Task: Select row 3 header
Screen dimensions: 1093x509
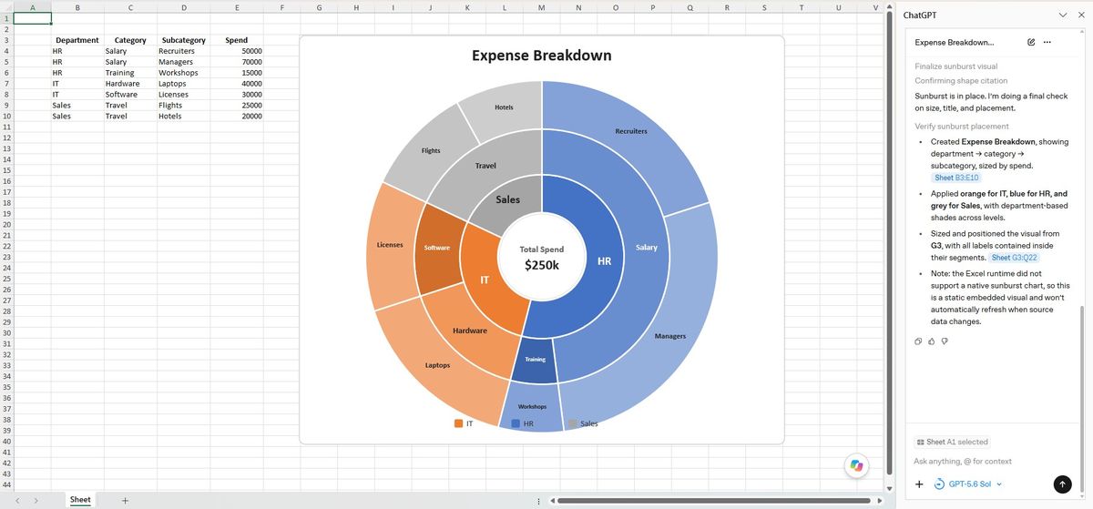Action: [x=6, y=40]
